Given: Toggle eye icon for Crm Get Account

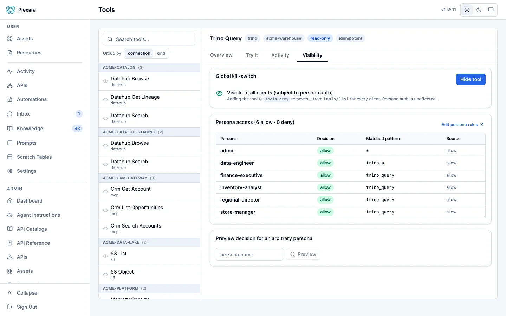Looking at the screenshot, I should click(105, 192).
